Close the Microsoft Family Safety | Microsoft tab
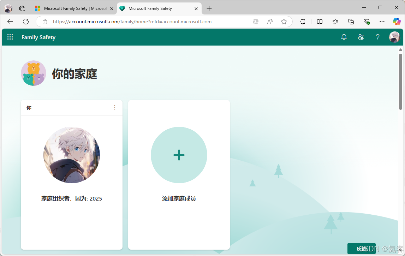 [x=112, y=8]
